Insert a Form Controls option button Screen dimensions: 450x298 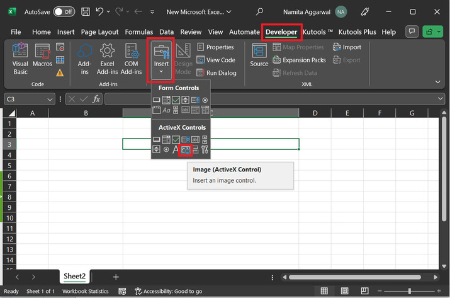(x=205, y=100)
